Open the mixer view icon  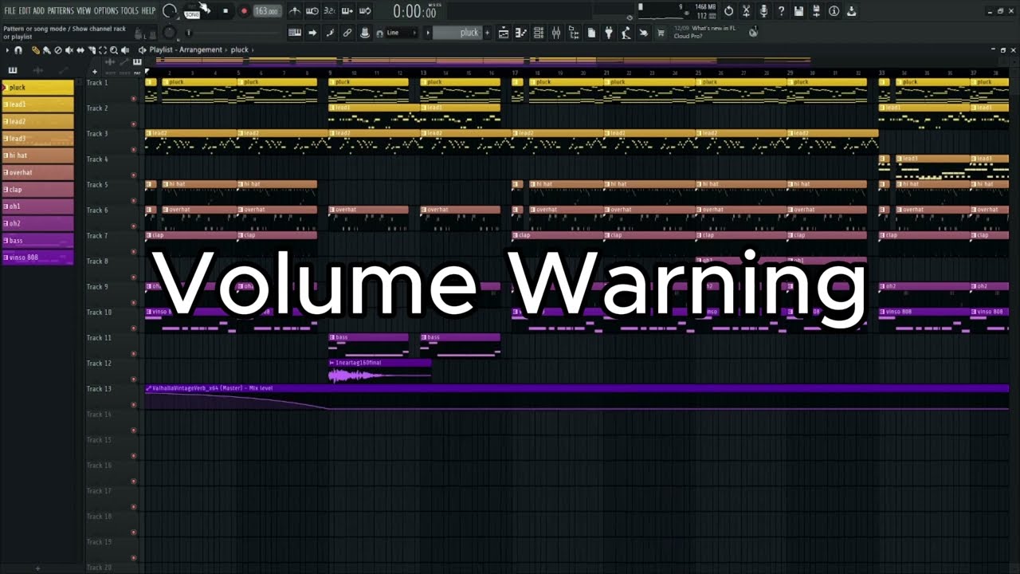556,33
